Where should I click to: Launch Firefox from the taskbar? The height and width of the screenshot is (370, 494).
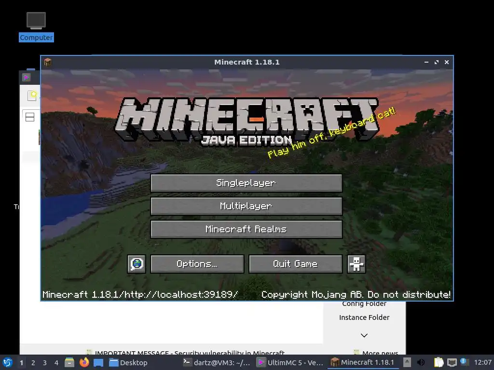pyautogui.click(x=84, y=362)
